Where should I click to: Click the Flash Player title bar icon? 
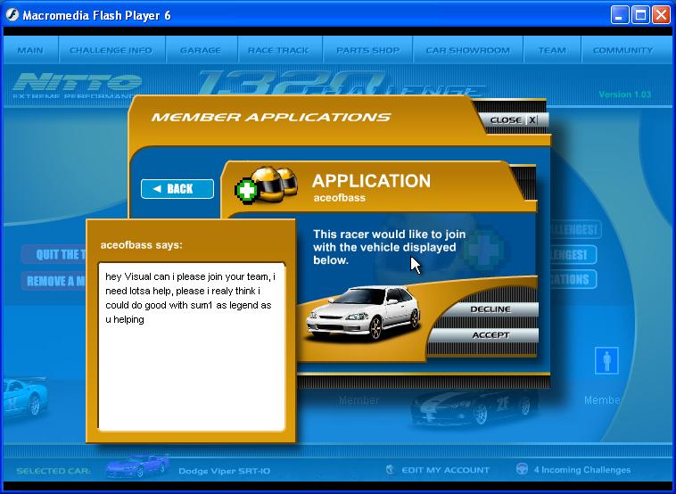(x=12, y=15)
